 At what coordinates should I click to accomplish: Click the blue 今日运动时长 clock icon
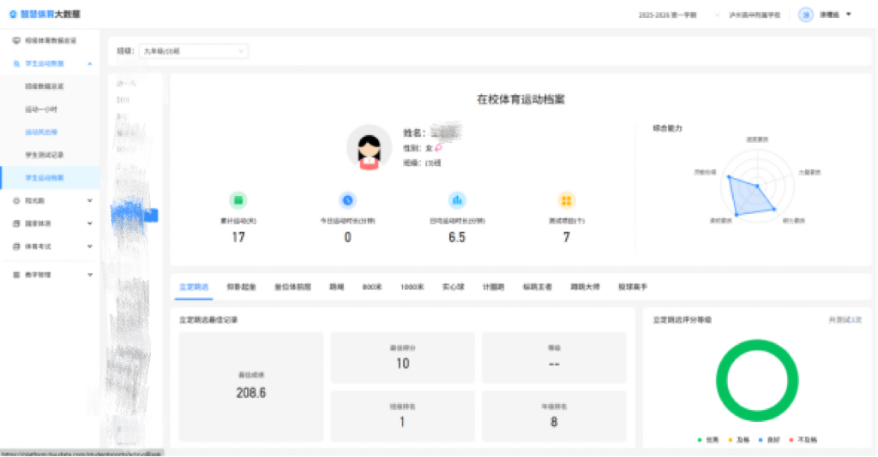pyautogui.click(x=347, y=200)
